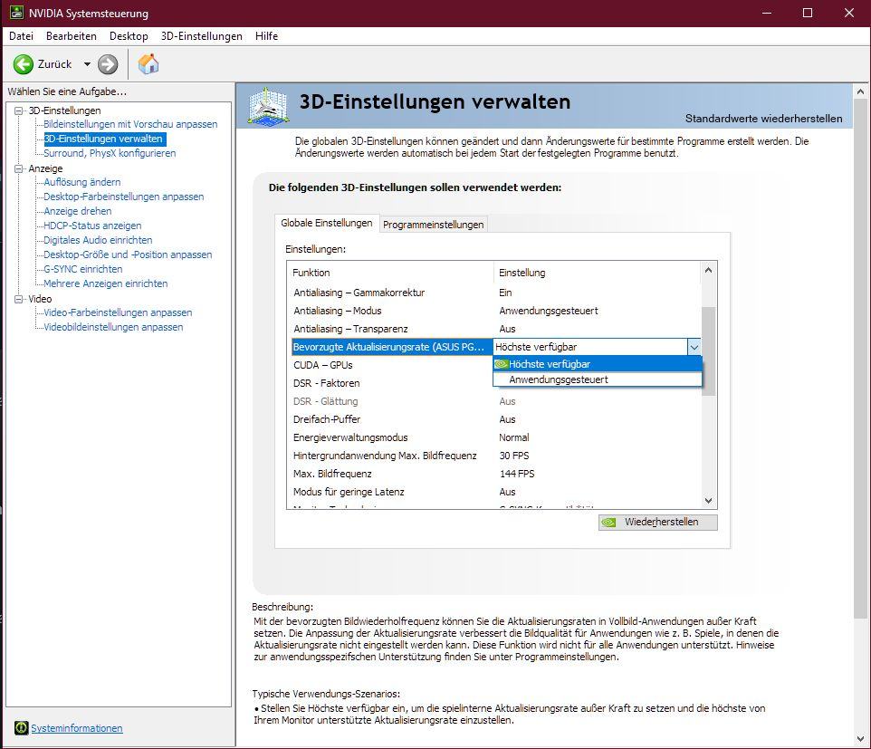Click the Normal value for Energieverwaltungsmodus
871x749 pixels.
pos(514,437)
